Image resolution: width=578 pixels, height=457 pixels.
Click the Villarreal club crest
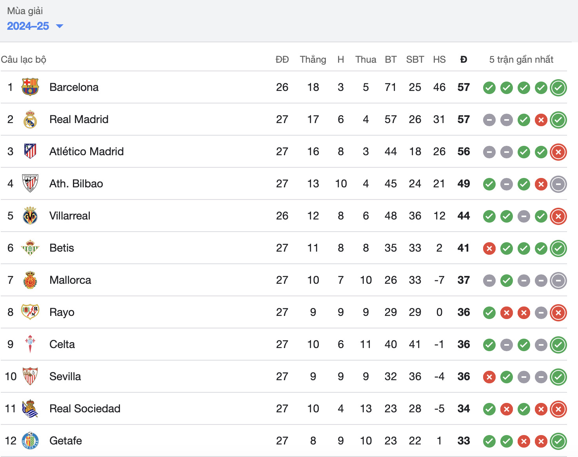(x=30, y=216)
